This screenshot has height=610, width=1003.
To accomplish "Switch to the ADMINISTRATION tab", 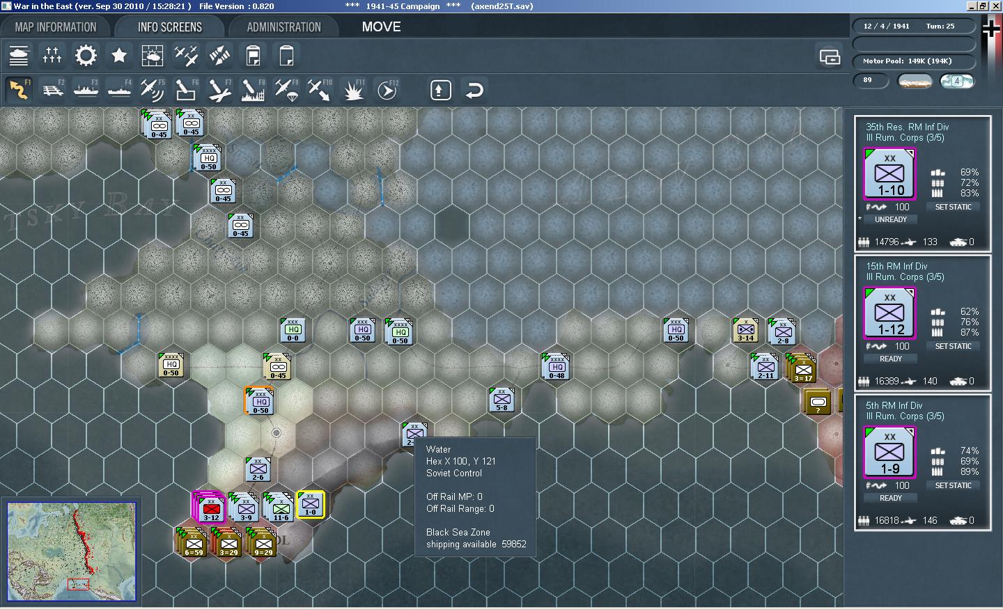I will (x=283, y=27).
